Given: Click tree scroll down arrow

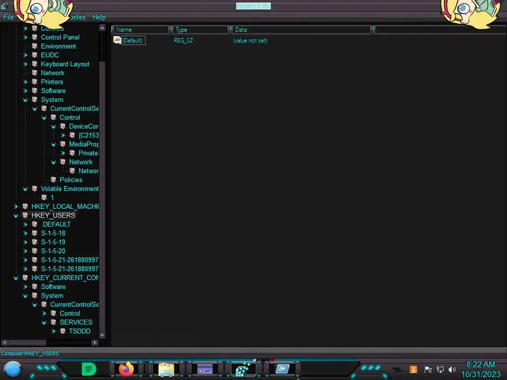Looking at the screenshot, I should (102, 335).
